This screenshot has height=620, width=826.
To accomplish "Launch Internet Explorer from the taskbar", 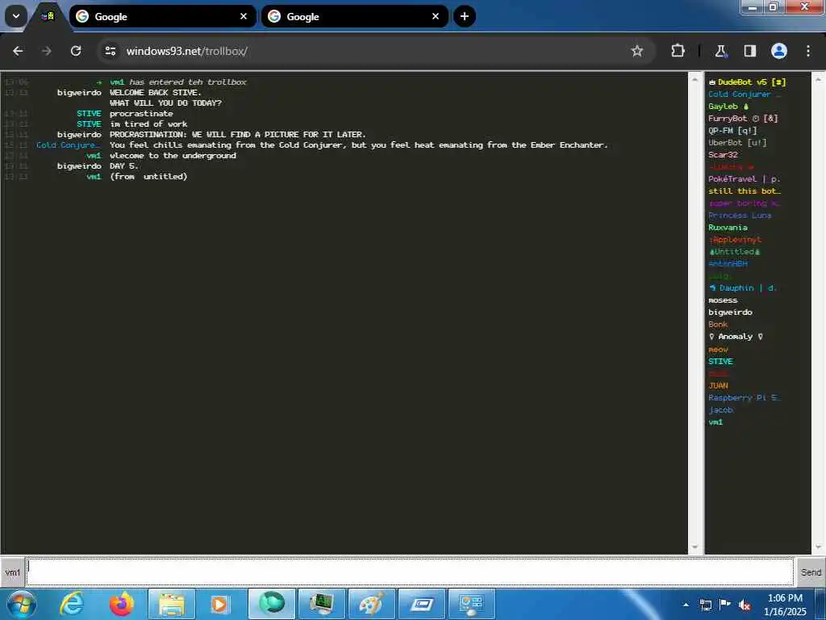I will [x=72, y=604].
